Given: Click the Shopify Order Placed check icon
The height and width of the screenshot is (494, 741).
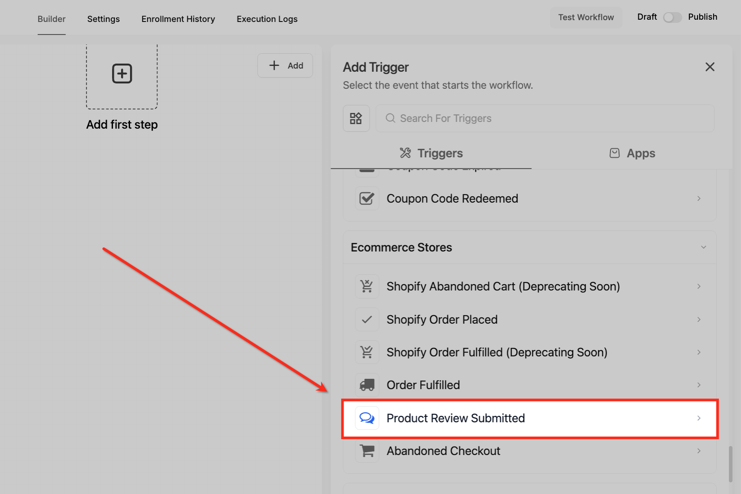Looking at the screenshot, I should click(x=367, y=320).
